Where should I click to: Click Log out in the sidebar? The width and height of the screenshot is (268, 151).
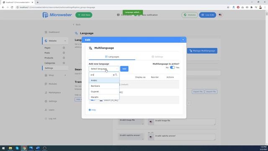pos(50,119)
